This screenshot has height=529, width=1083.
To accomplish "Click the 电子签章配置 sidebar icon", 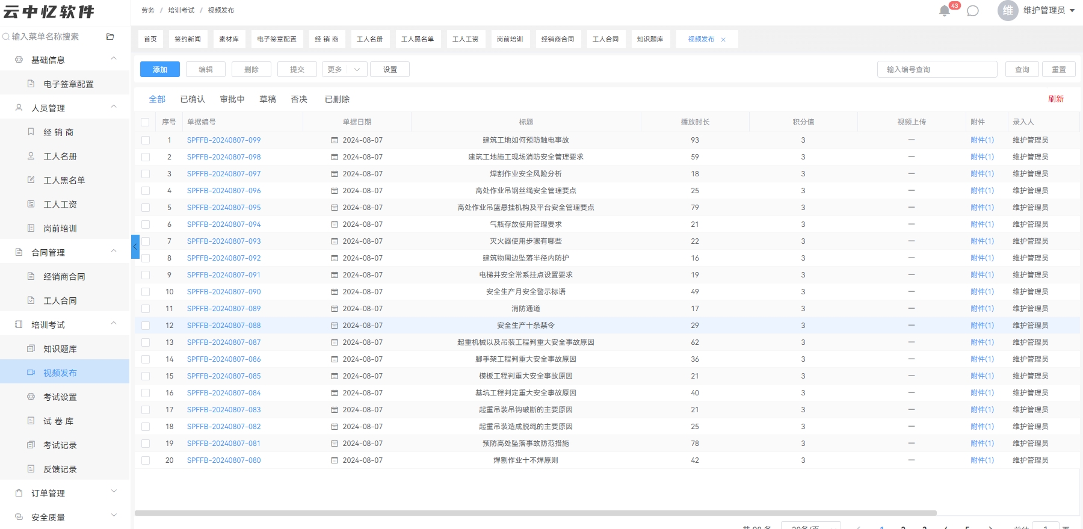I will pyautogui.click(x=31, y=84).
